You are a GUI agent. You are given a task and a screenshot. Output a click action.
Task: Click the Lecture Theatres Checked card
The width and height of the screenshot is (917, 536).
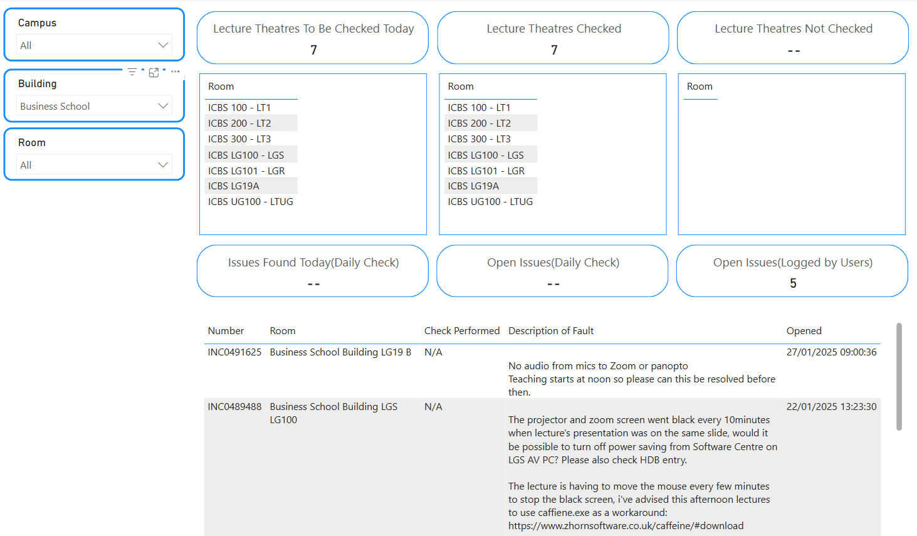pos(553,38)
